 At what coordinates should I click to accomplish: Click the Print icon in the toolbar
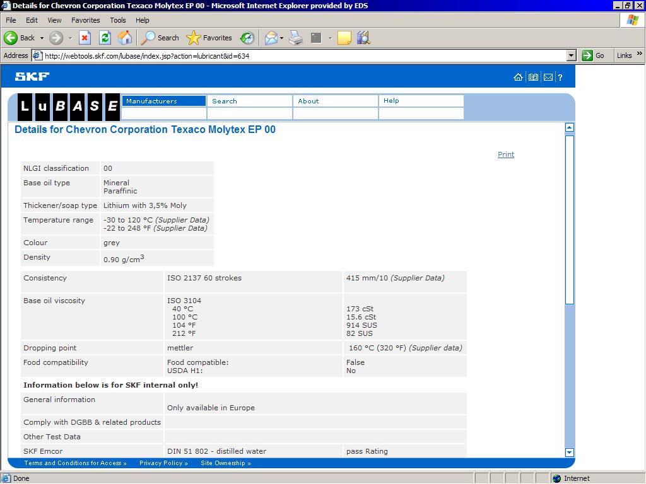[296, 38]
